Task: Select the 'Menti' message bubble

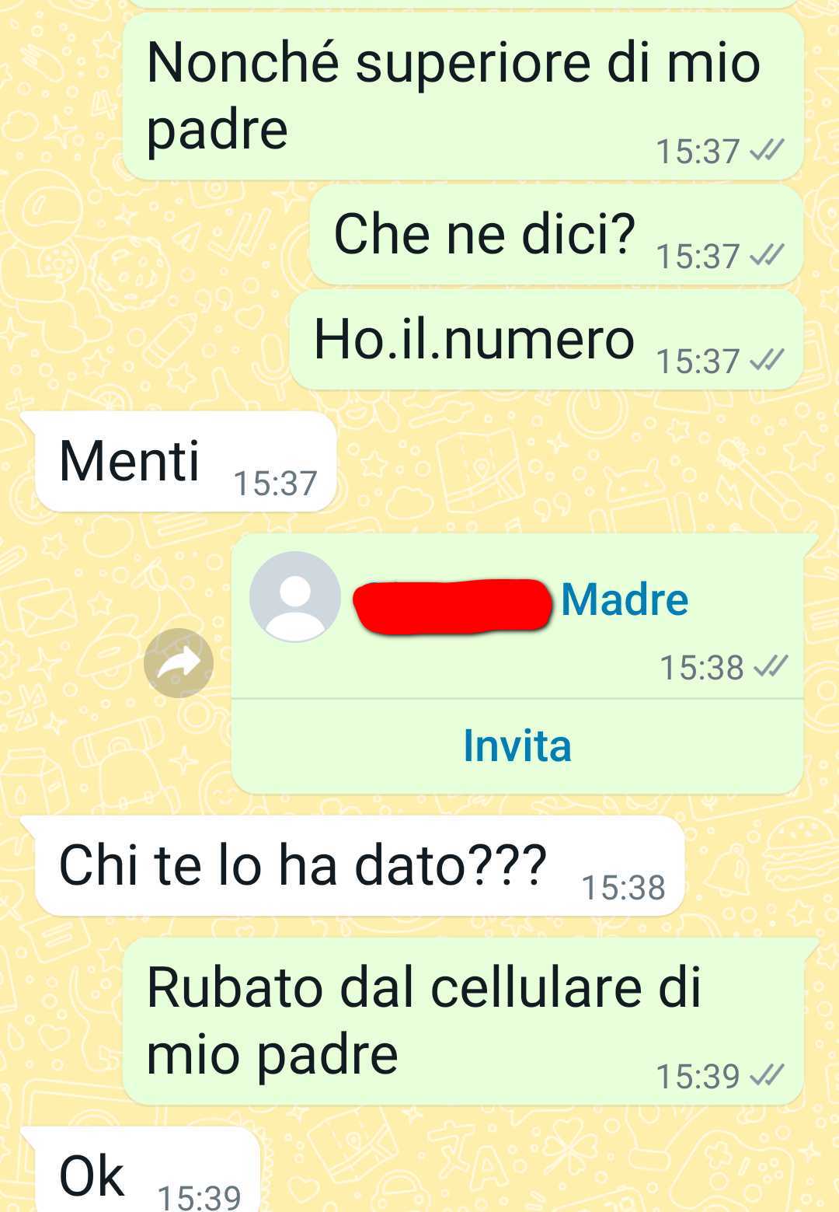Action: [186, 462]
